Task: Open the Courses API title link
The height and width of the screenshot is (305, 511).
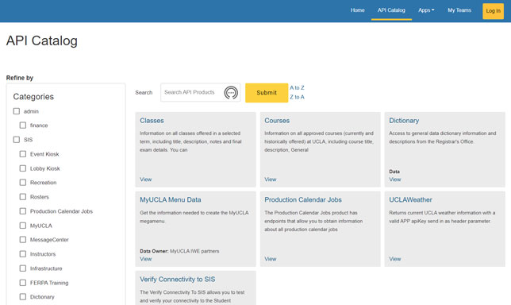Action: [x=277, y=121]
